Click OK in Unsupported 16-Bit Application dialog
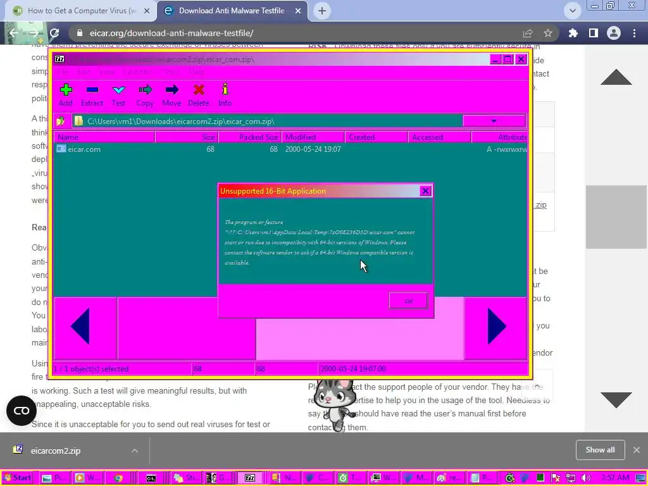 (x=408, y=301)
